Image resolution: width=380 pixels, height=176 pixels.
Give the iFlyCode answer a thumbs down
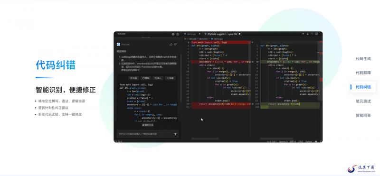click(175, 44)
